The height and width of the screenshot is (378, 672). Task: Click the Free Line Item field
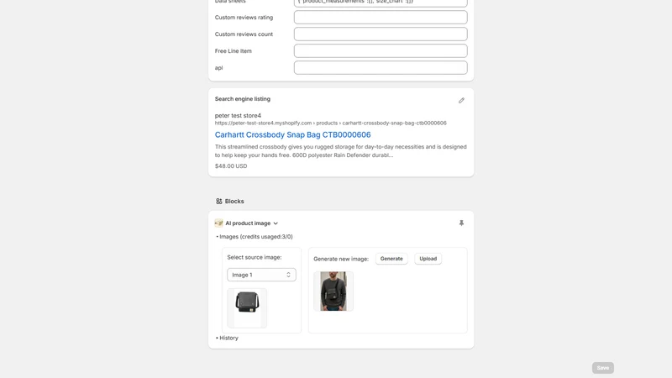point(381,50)
